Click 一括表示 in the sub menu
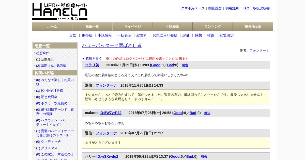Screen dimensions: 305x160 click(124, 36)
